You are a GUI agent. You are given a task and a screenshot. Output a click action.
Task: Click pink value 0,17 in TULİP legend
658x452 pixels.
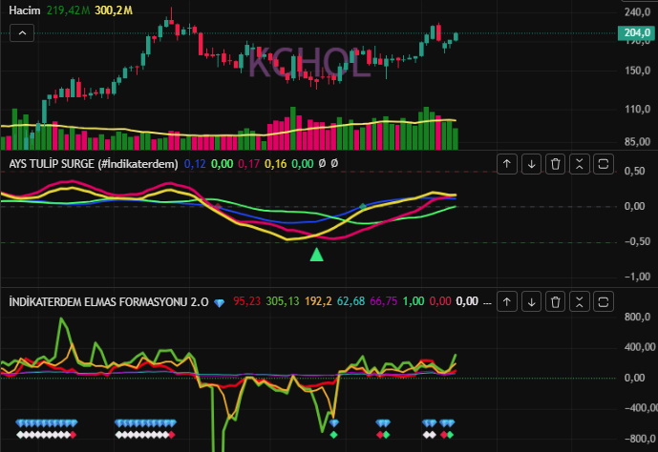coord(249,164)
